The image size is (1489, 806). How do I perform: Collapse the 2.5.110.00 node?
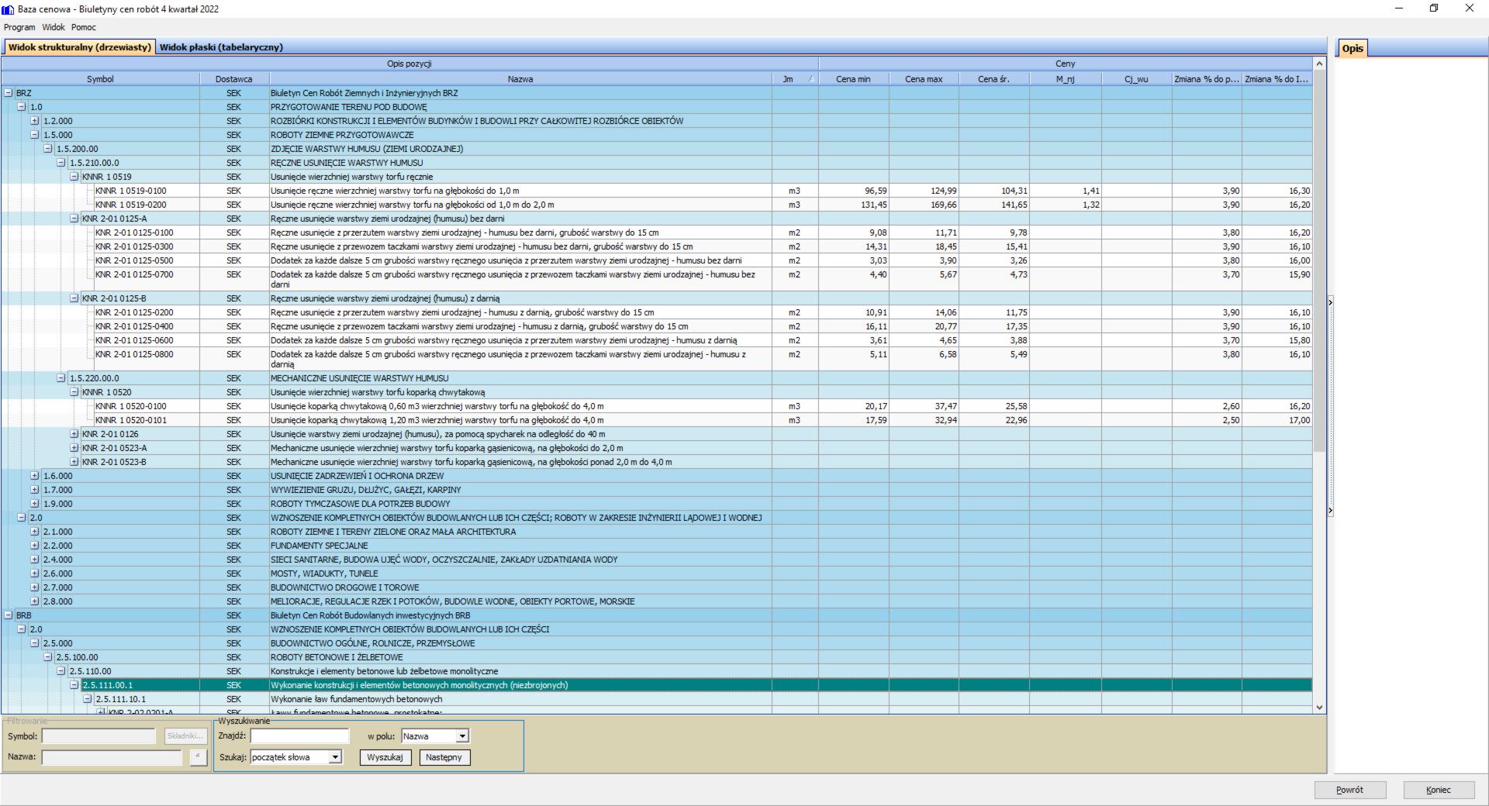coord(61,671)
